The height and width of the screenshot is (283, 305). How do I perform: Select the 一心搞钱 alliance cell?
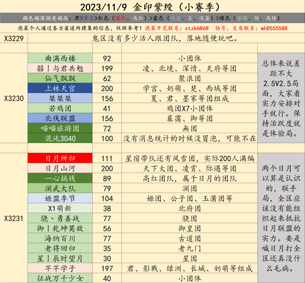pyautogui.click(x=60, y=178)
